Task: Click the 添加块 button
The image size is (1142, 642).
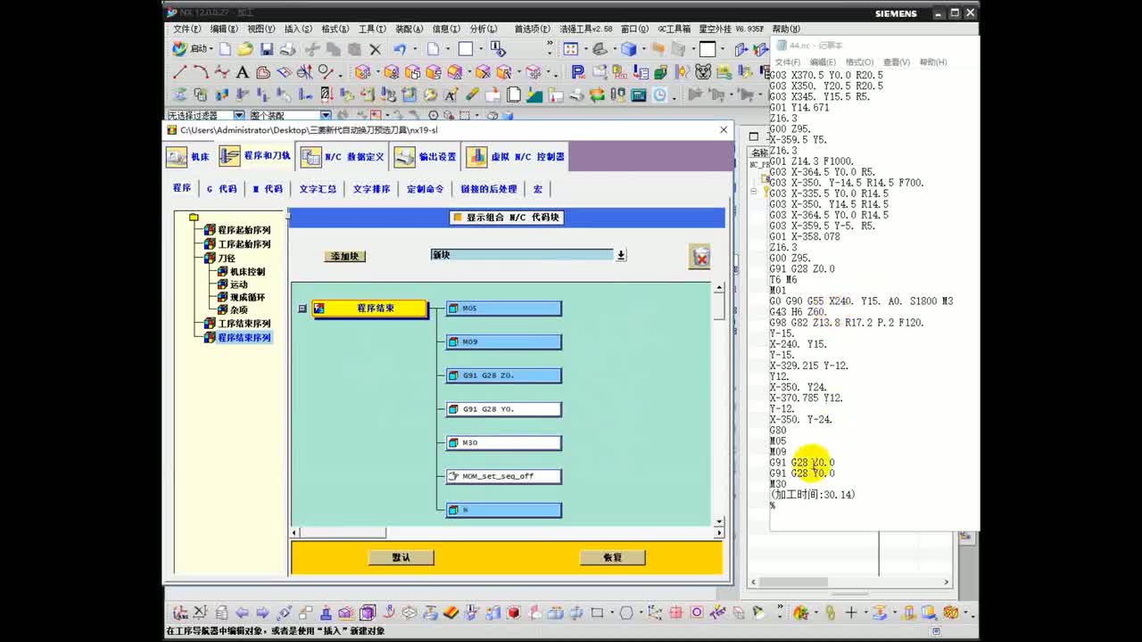Action: (344, 256)
